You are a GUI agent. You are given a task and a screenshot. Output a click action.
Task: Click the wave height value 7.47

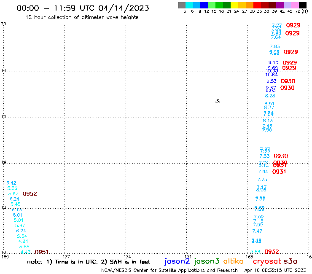(257, 231)
